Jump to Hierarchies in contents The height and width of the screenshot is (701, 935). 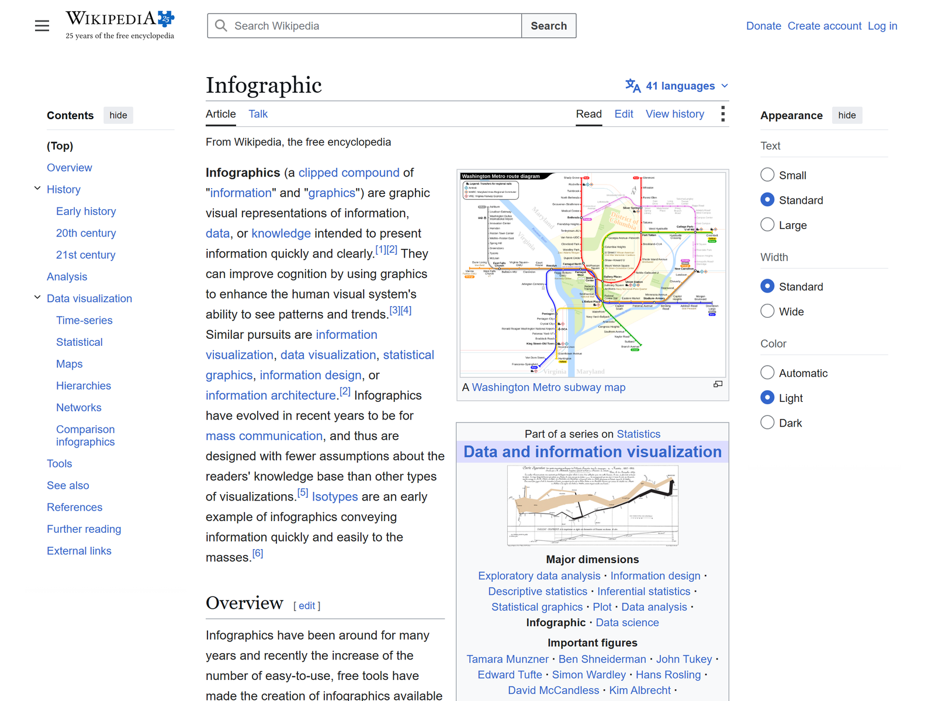(84, 386)
